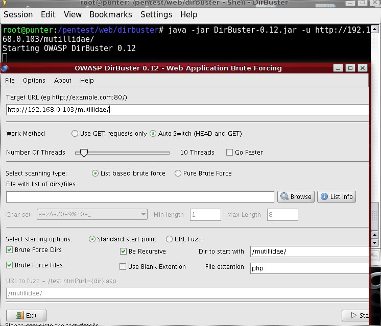Toggle the Be Recursive checkbox
Image resolution: width=381 pixels, height=326 pixels.
click(x=123, y=251)
